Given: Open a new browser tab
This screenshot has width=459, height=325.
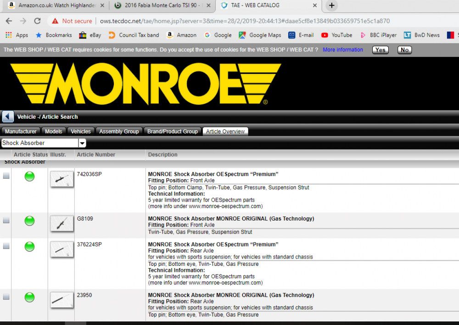Looking at the screenshot, I should tap(332, 5).
